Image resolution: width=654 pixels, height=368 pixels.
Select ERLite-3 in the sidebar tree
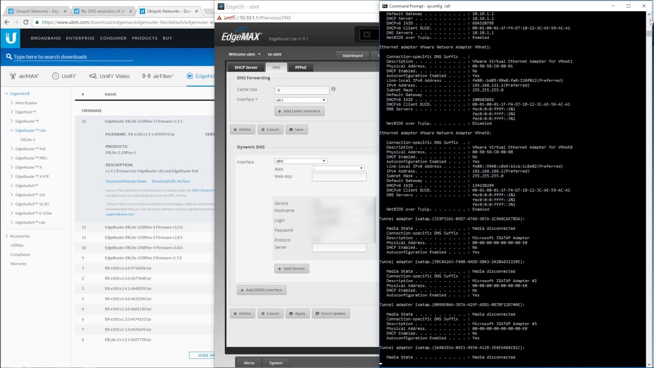pyautogui.click(x=28, y=140)
